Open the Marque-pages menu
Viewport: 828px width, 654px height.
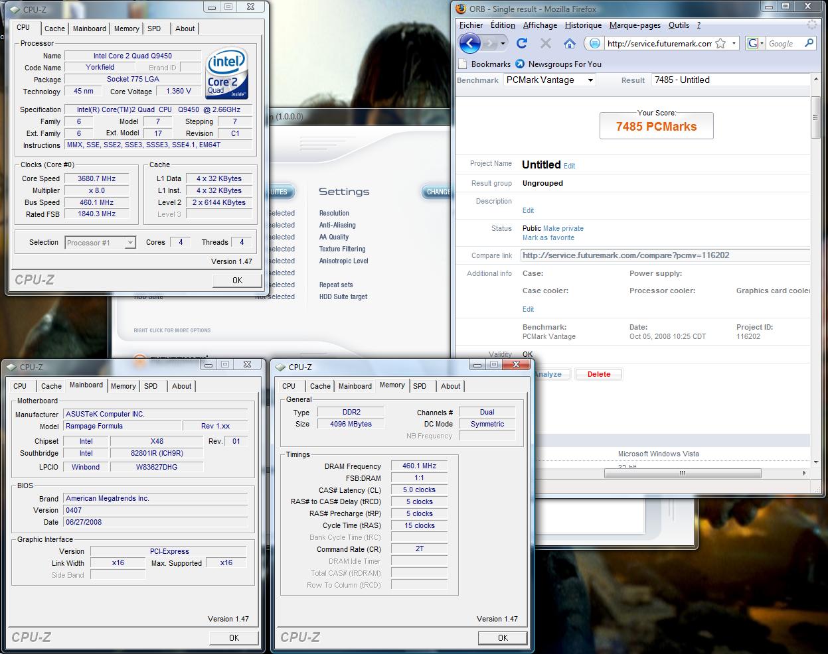pyautogui.click(x=635, y=25)
